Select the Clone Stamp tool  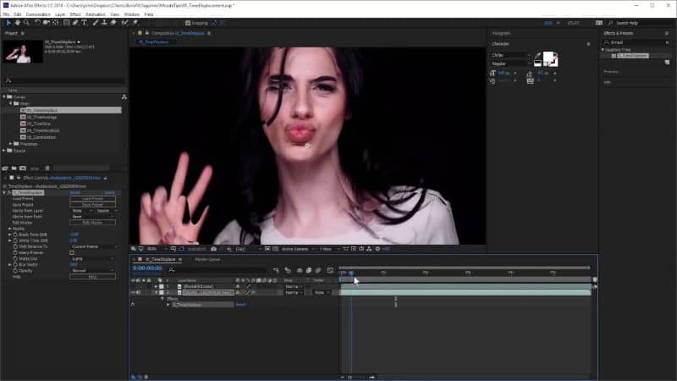pyautogui.click(x=104, y=23)
